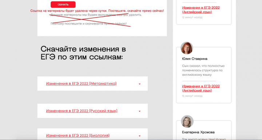Viewport: 262px width, 140px height.
Task: Expand the Метаматика row dropdown arrow
Action: coord(139,84)
